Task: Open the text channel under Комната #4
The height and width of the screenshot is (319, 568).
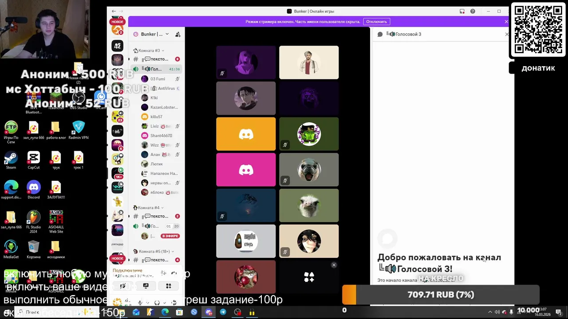Action: point(157,216)
